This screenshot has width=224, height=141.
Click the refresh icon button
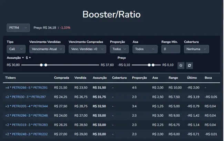tap(190, 65)
